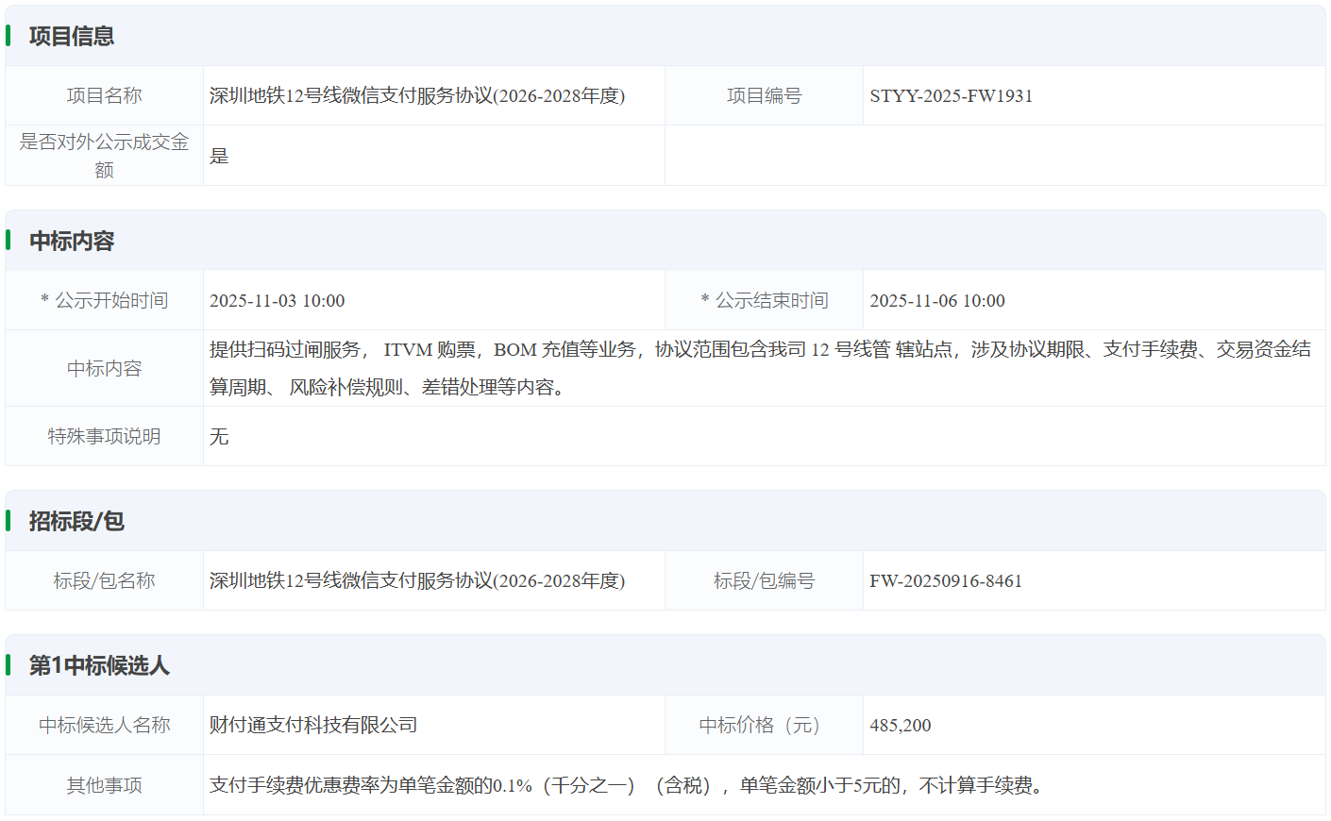
Task: Select the 中标内容 section header title
Action: click(x=72, y=241)
